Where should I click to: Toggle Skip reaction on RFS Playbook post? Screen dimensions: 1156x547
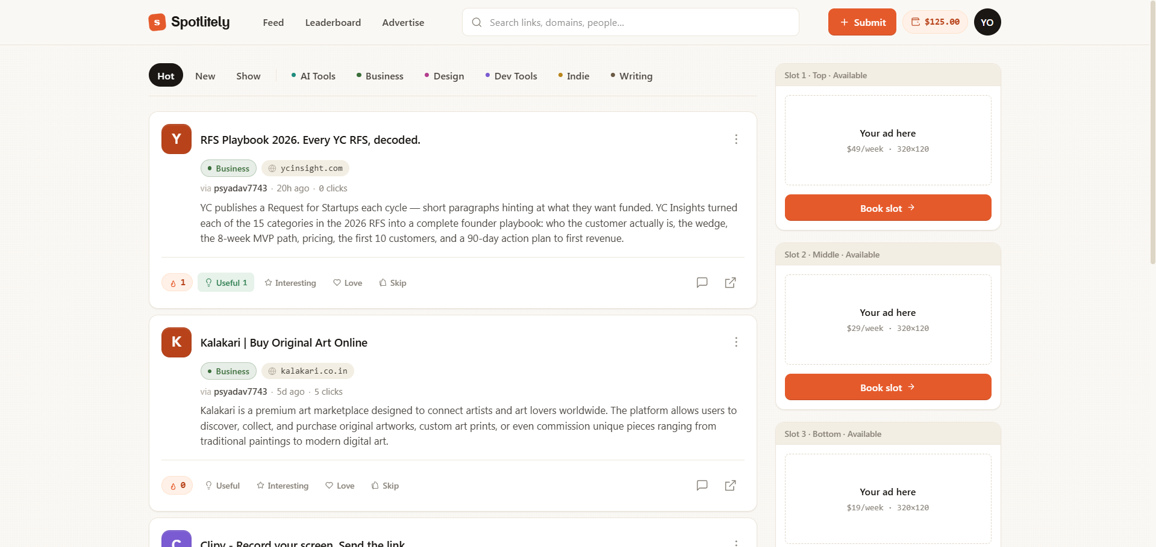pyautogui.click(x=393, y=283)
